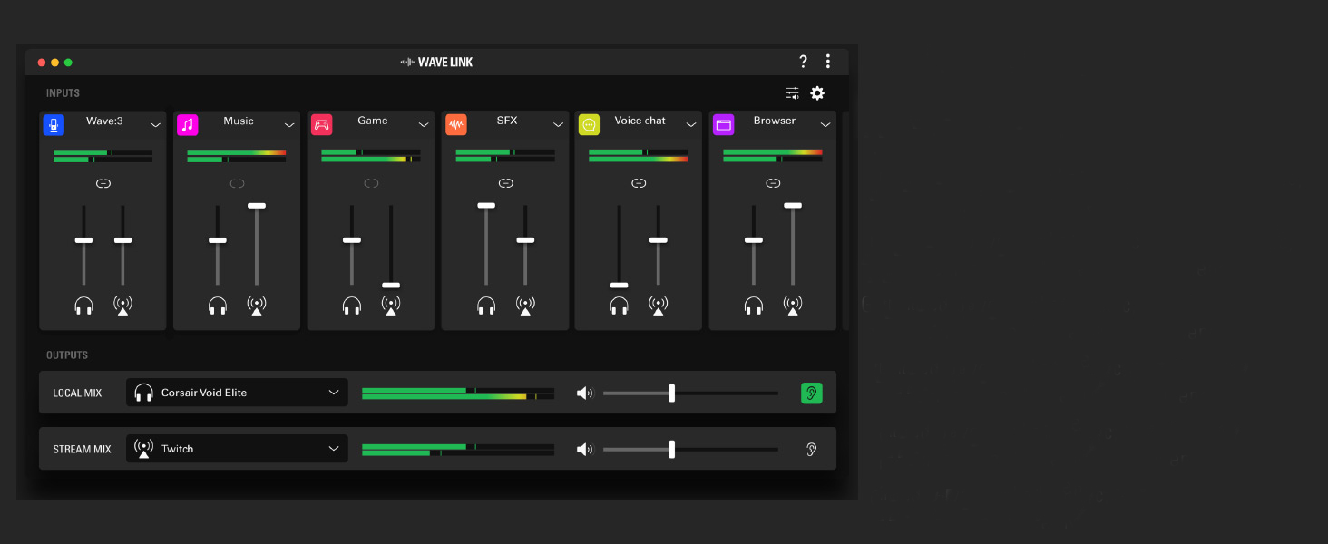Click the Music stream fader handle
Image resolution: width=1328 pixels, height=544 pixels.
(x=257, y=206)
